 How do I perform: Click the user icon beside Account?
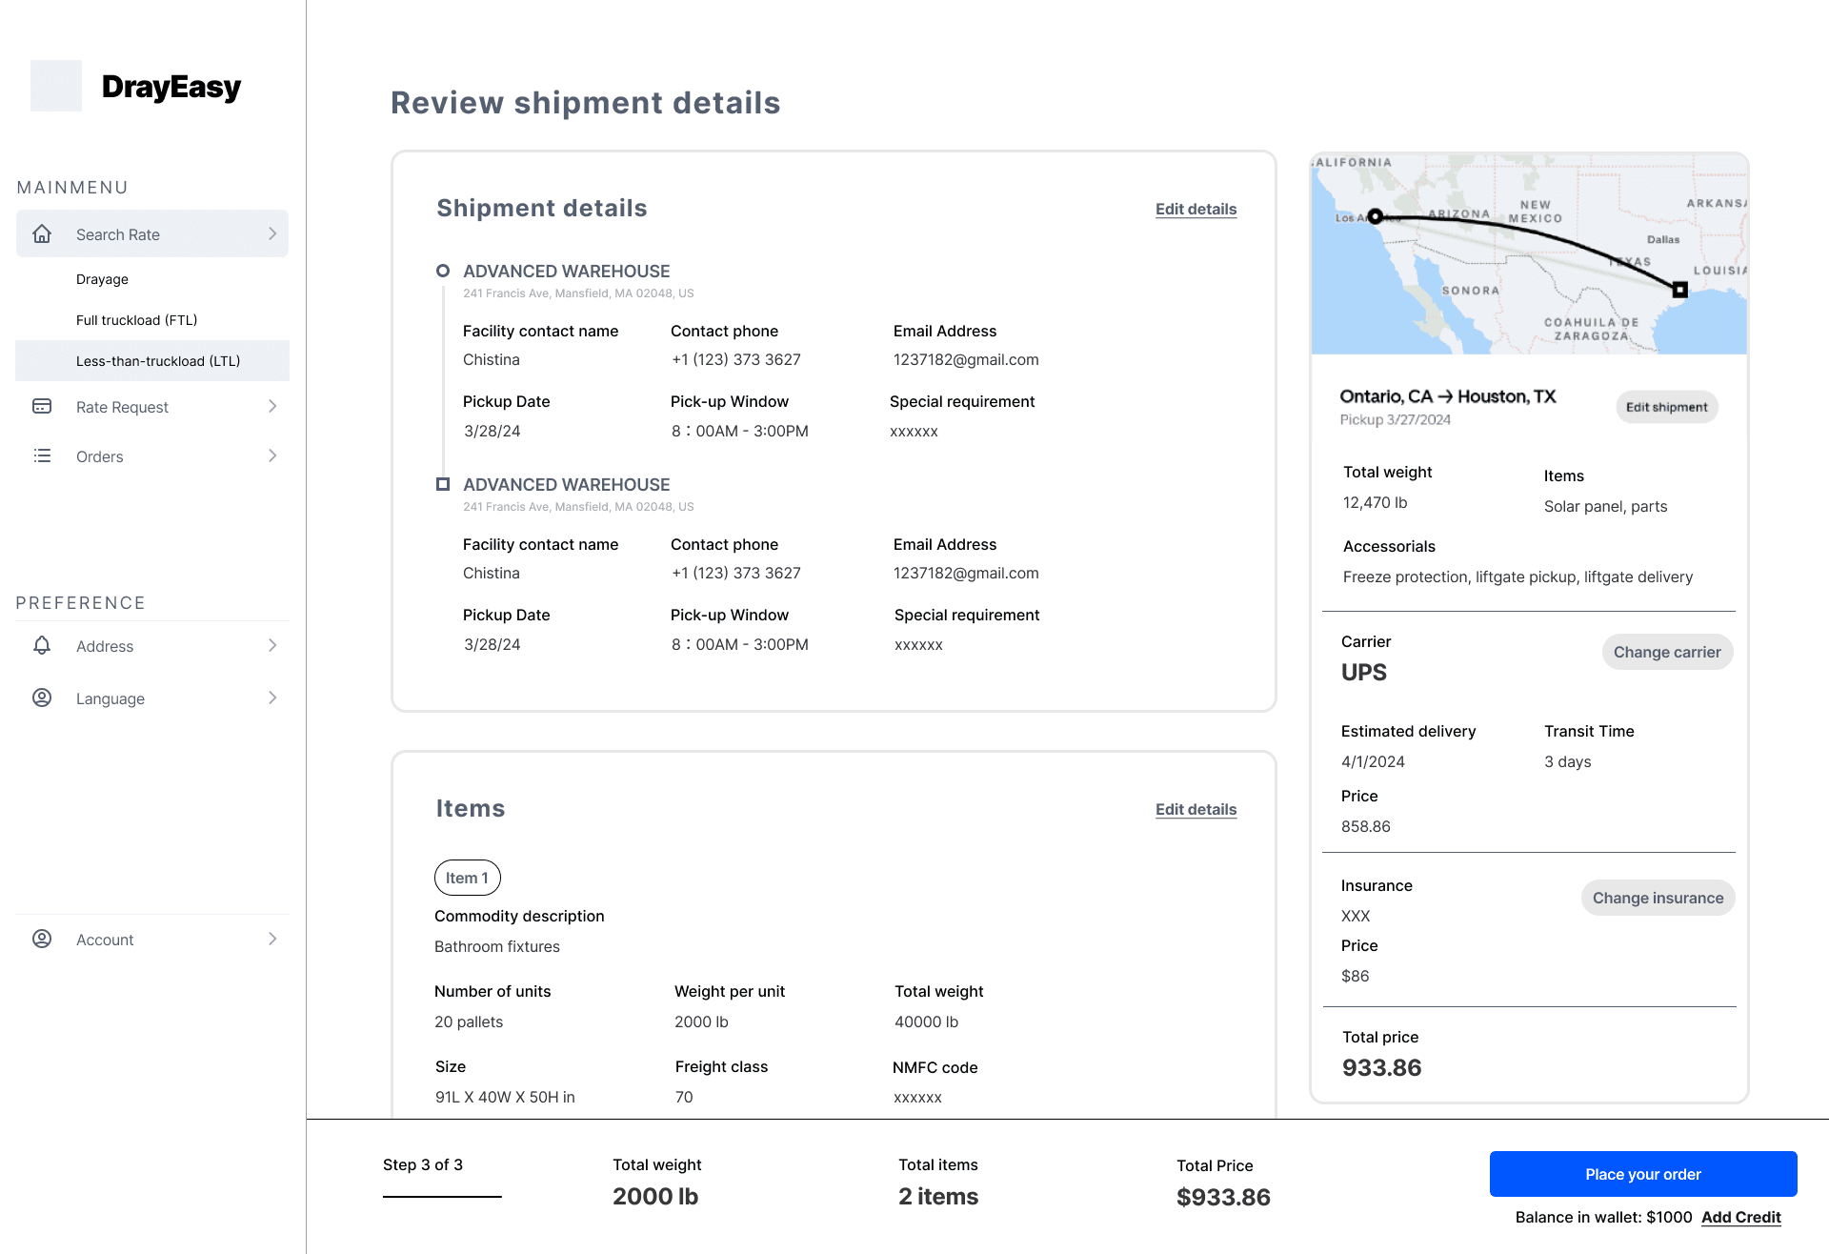(x=42, y=939)
